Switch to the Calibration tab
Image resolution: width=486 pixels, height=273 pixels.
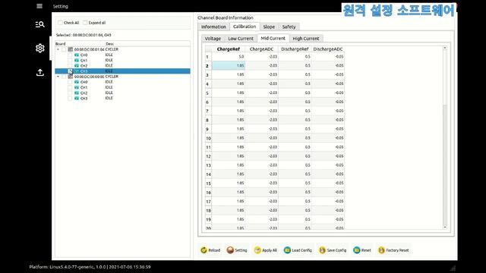point(245,27)
